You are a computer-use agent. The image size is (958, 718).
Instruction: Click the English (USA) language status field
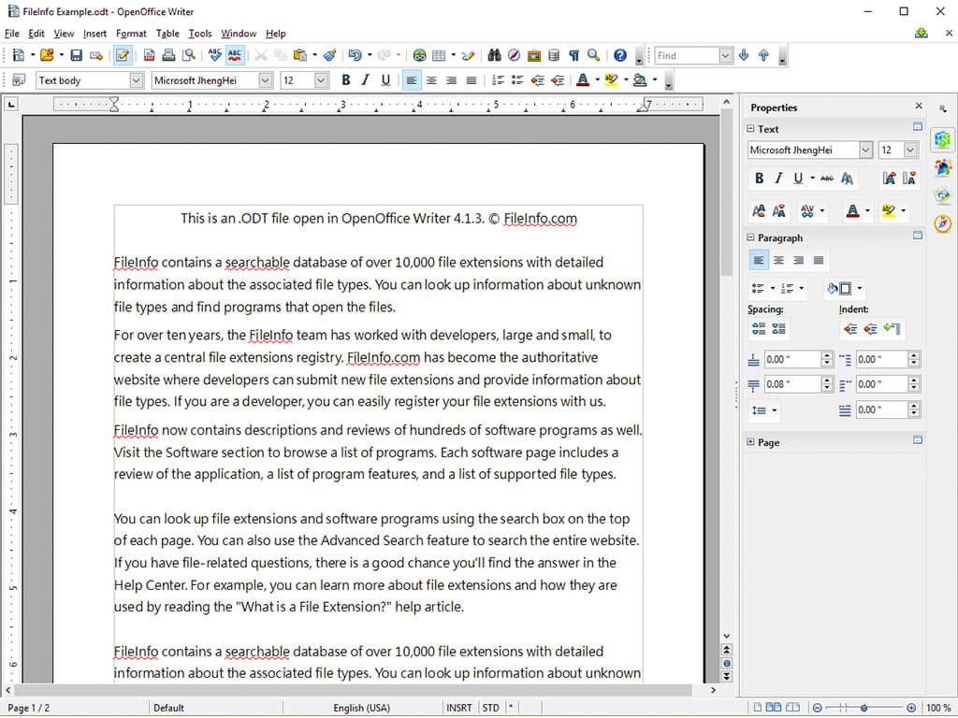tap(362, 708)
